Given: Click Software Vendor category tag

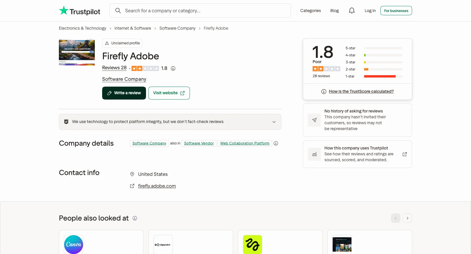Looking at the screenshot, I should click(199, 143).
